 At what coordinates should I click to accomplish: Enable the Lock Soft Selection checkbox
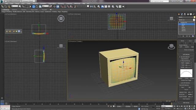[x=180, y=83]
